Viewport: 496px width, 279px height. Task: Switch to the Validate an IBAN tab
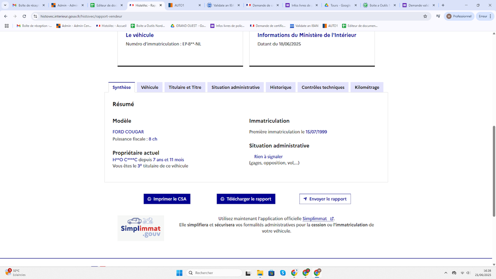coord(223,5)
